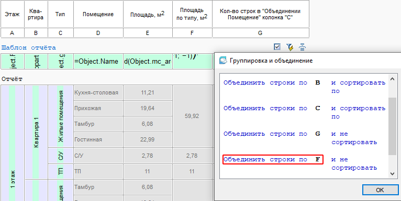Click the 'Квартира 1' merged cell
The image size is (401, 201).
pos(36,132)
